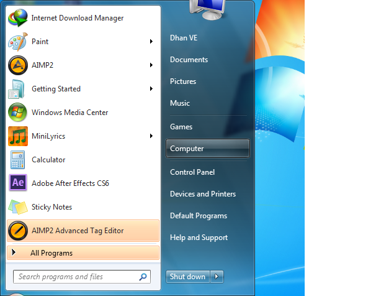Viewport: 381px width, 296px height.
Task: Open Devices and Printers
Action: [203, 194]
